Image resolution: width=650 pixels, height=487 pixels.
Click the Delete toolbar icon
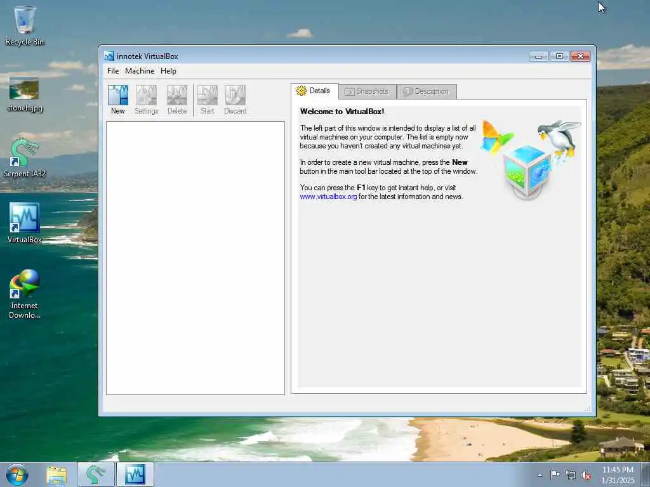[177, 100]
